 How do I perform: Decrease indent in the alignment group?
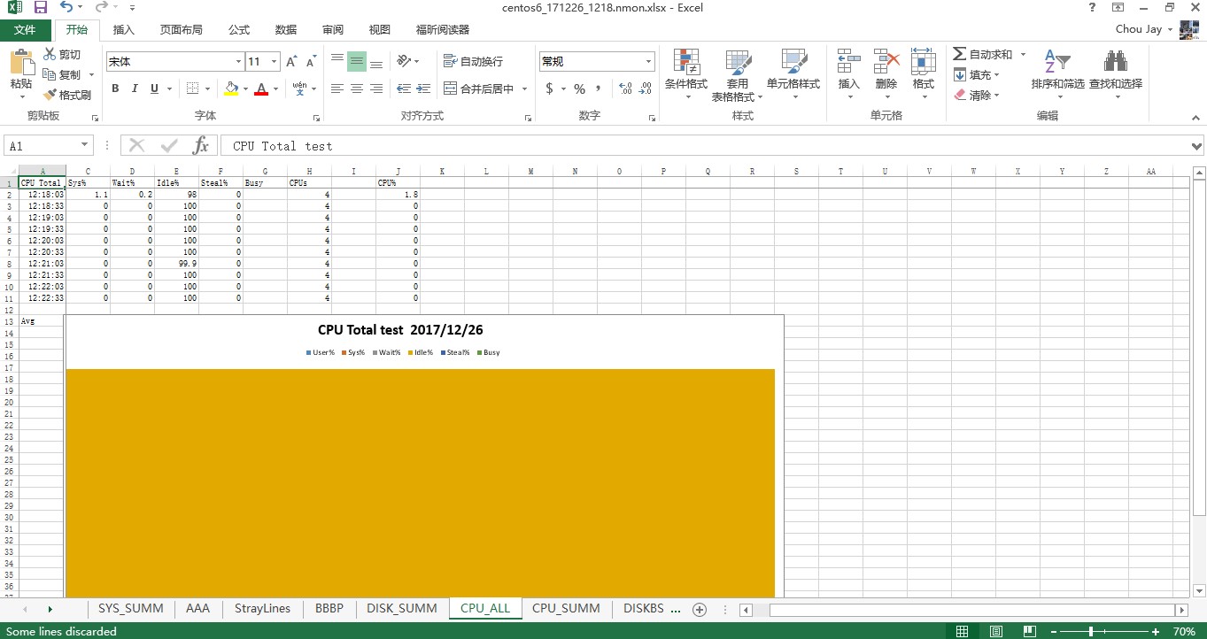point(404,89)
